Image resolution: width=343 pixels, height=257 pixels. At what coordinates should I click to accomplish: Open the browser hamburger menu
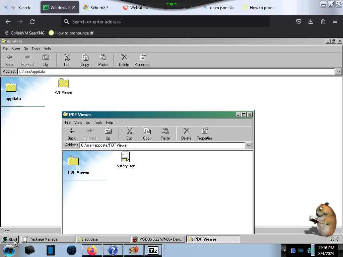point(335,21)
